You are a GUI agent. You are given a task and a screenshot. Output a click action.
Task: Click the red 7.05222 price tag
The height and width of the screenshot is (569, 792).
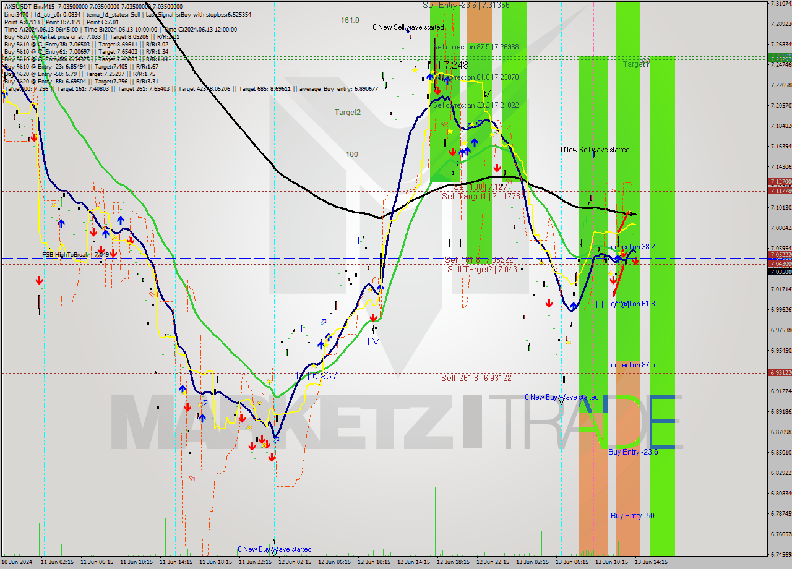pos(780,255)
